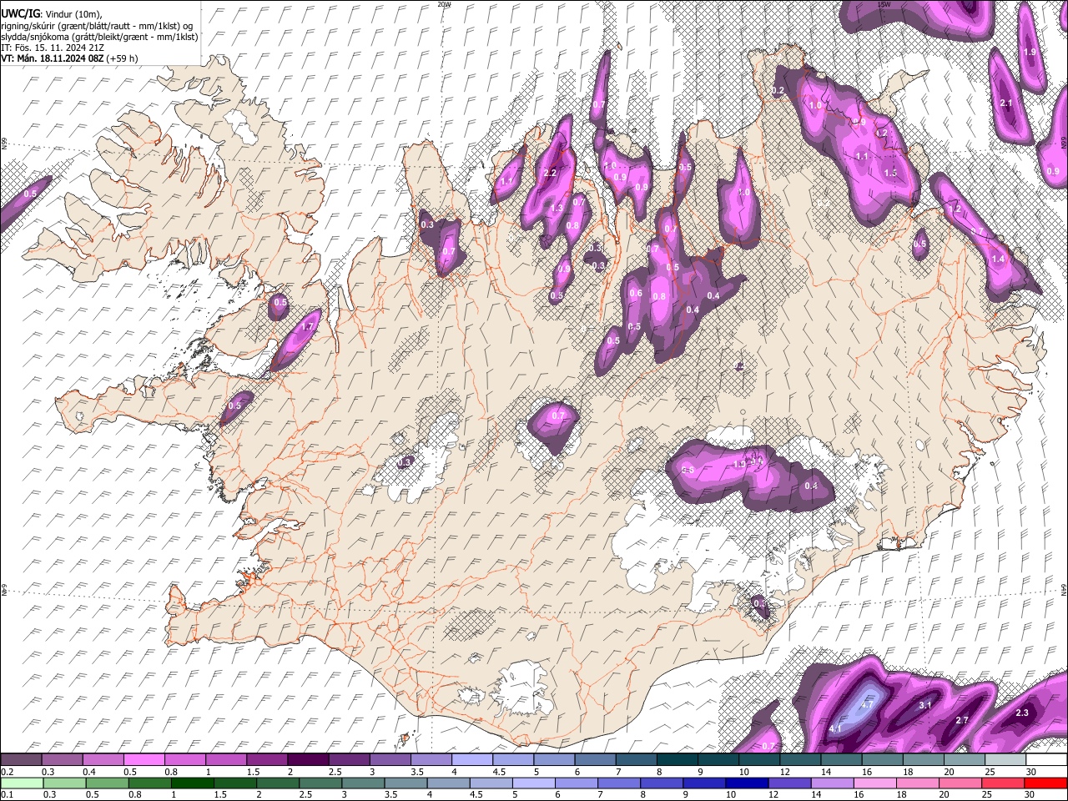Click the 4.7 precipitation value offshore
This screenshot has height=801, width=1068.
[866, 705]
